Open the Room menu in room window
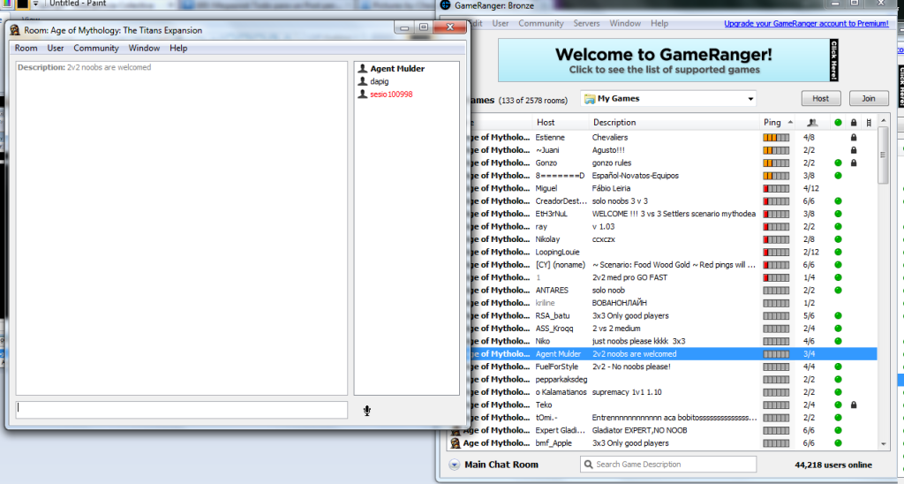 tap(26, 48)
